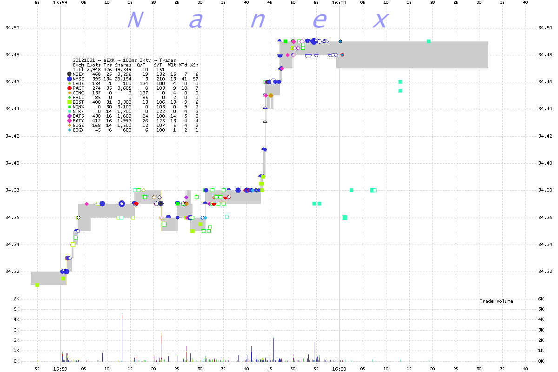Screen dimensions: 558x372
Task: Select the lone cyan trade square at 34.49
Action: point(429,41)
